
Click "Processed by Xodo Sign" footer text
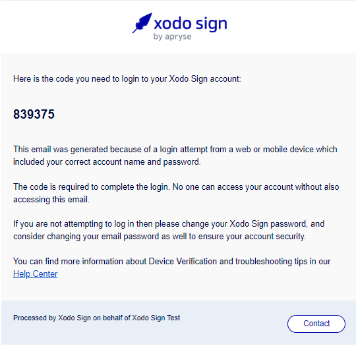pyautogui.click(x=52, y=318)
